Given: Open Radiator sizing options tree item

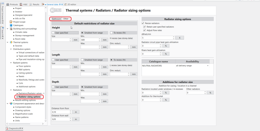Looking at the screenshot, I should [29, 97].
